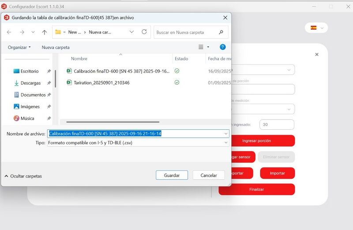Open the view options dropdown arrow
This screenshot has width=353, height=230.
(x=208, y=47)
